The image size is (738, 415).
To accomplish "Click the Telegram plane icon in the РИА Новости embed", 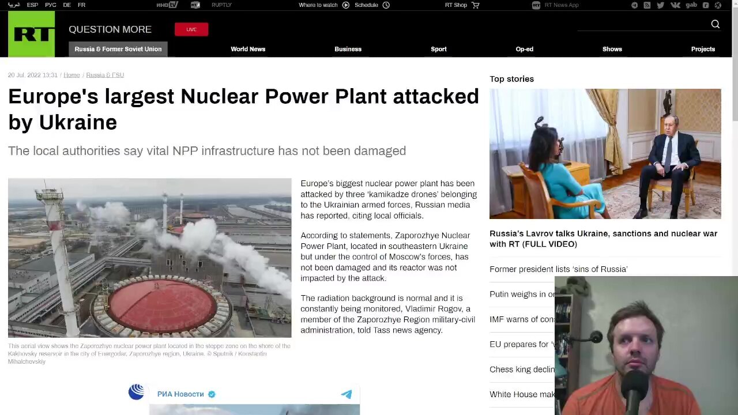I will pos(347,394).
